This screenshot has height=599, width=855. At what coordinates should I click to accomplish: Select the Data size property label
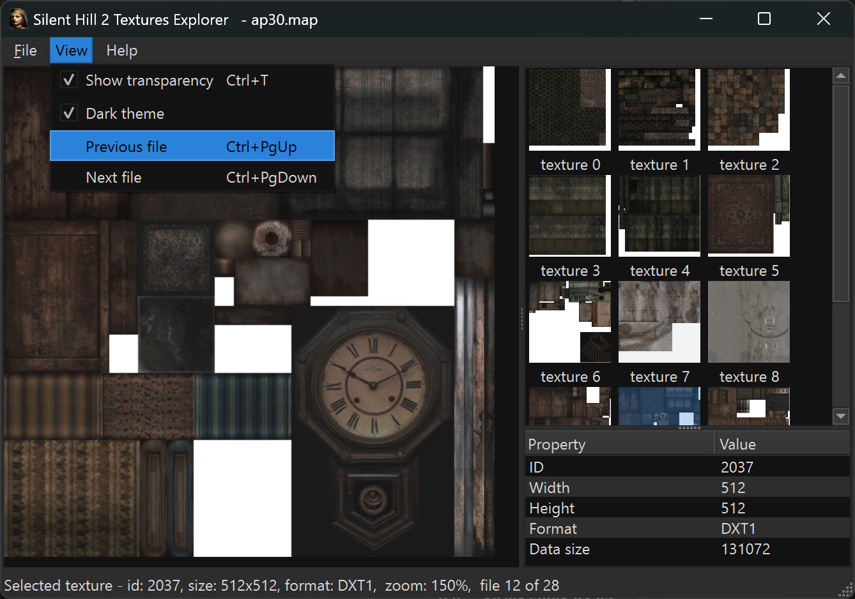click(x=559, y=549)
